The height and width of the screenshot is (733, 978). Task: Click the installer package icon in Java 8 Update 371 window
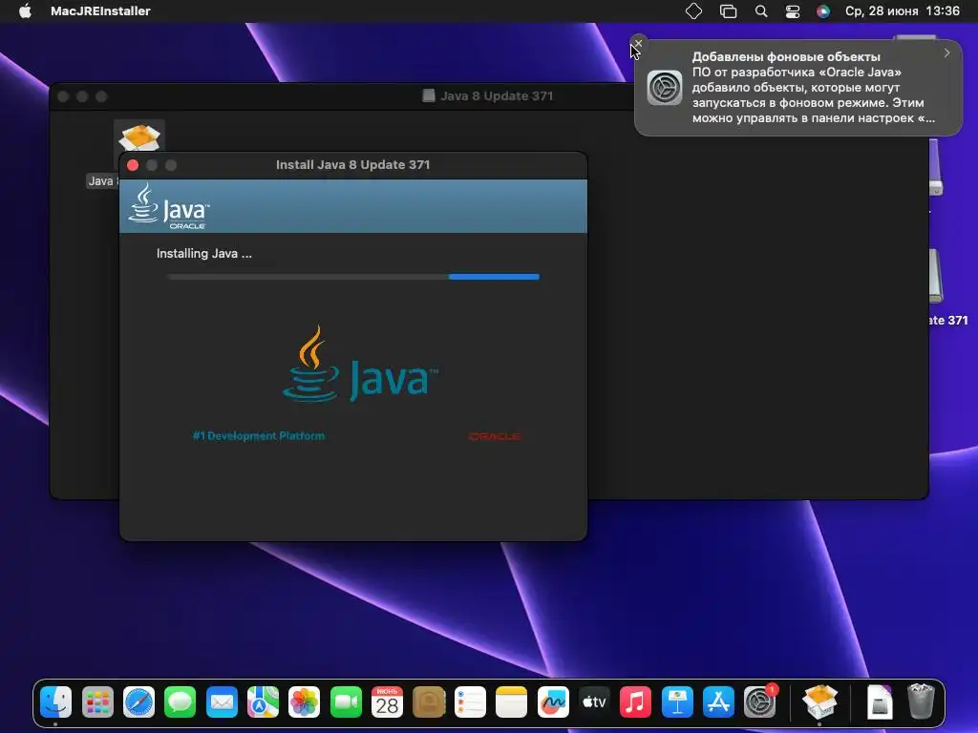pos(139,137)
